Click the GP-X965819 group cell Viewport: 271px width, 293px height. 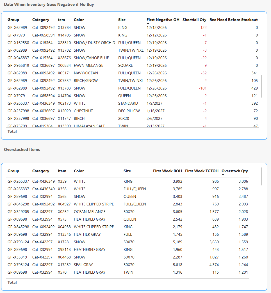click(18, 66)
